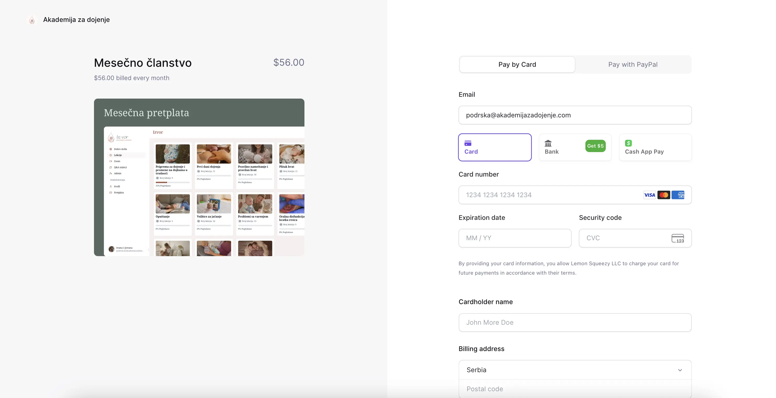Image resolution: width=776 pixels, height=398 pixels.
Task: Click the Mastercard logo icon
Action: coord(664,195)
